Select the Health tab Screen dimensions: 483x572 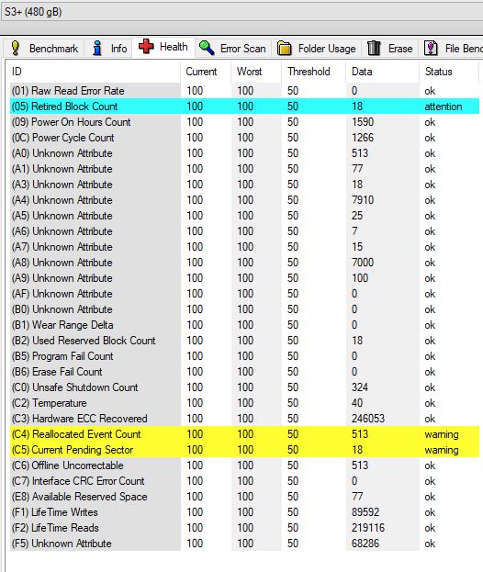coord(163,47)
